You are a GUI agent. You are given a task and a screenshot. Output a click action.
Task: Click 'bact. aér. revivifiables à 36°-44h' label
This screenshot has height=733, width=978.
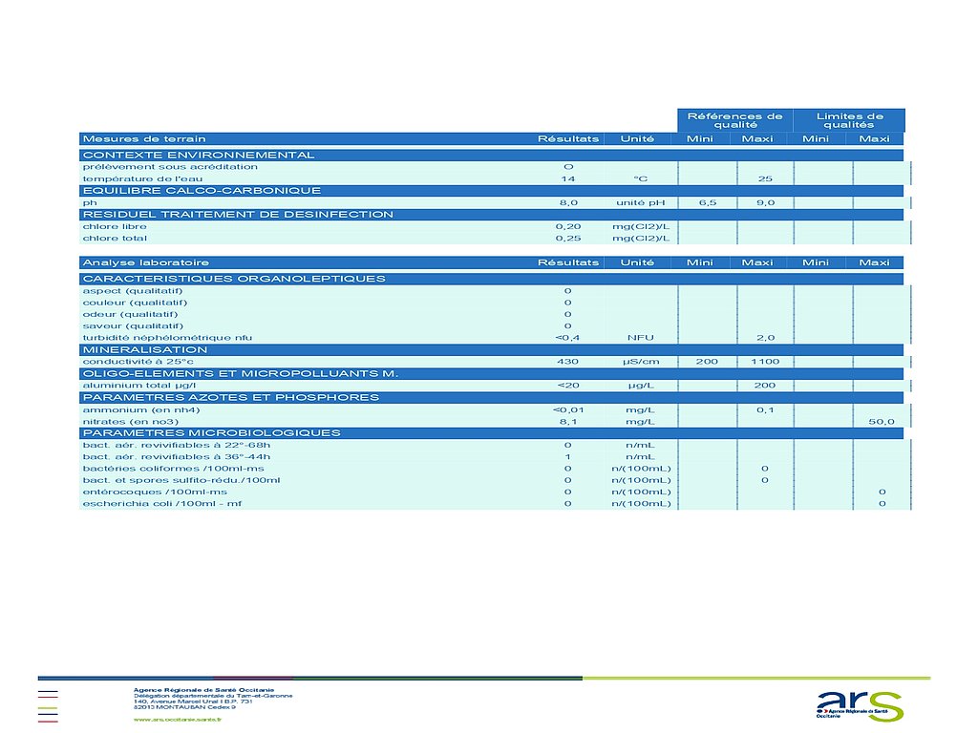coord(177,457)
